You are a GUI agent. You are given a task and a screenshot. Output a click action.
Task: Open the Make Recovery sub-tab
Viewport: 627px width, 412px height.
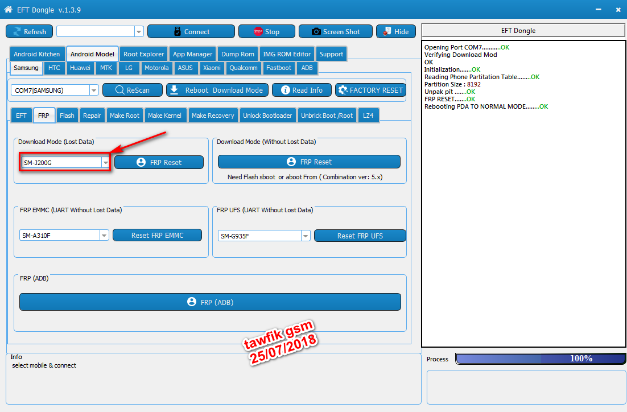click(213, 116)
